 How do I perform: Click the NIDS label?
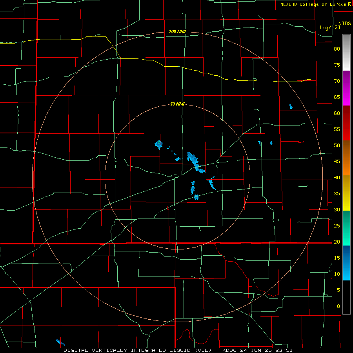[x=345, y=24]
